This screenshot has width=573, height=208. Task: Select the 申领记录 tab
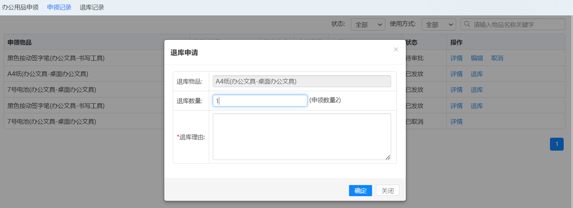[x=59, y=7]
